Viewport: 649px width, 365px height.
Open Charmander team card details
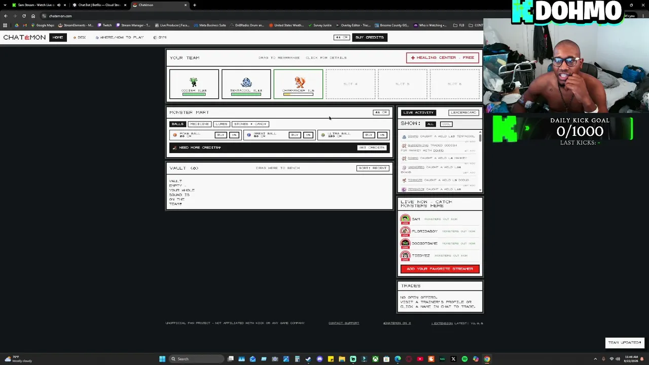point(298,84)
